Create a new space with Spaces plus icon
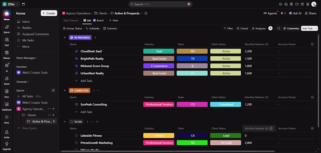Image resolution: width=321 pixels, height=153 pixels. click(x=53, y=90)
